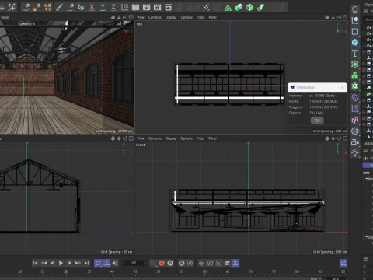Toggle Y axis lock
Image resolution: width=373 pixels, height=280 pixels.
103,7
